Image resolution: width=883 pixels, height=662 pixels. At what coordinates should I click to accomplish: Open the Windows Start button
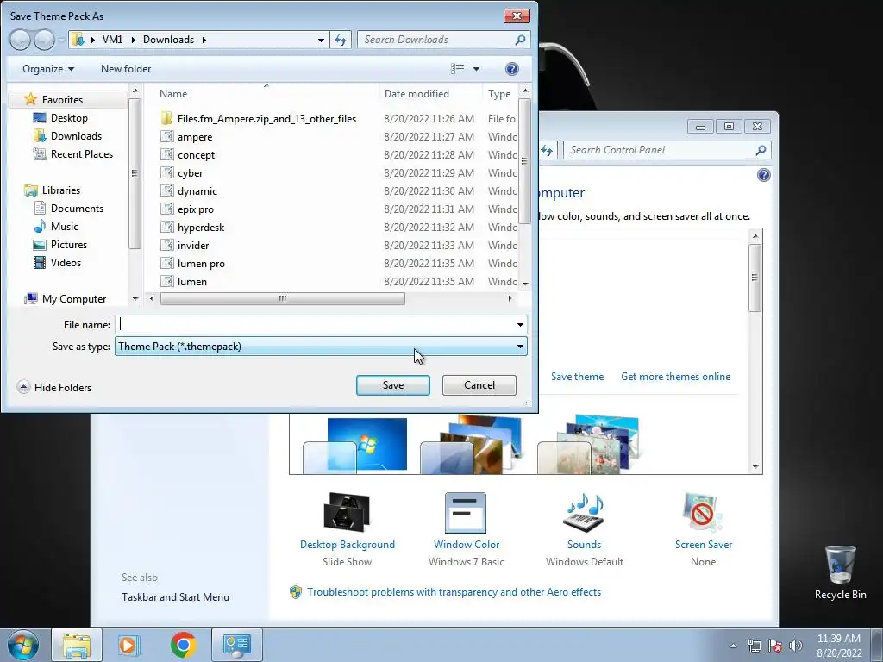pos(22,645)
